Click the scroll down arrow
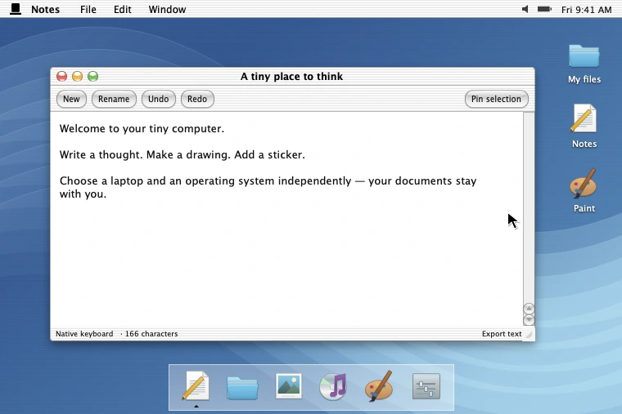 tap(529, 319)
